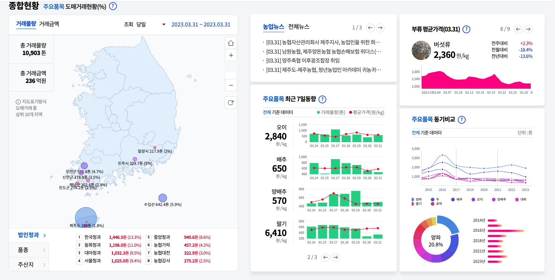Click 전체 in the 최근 7일동향 panel
Image resolution: width=555 pixels, height=280 pixels.
[x=267, y=112]
